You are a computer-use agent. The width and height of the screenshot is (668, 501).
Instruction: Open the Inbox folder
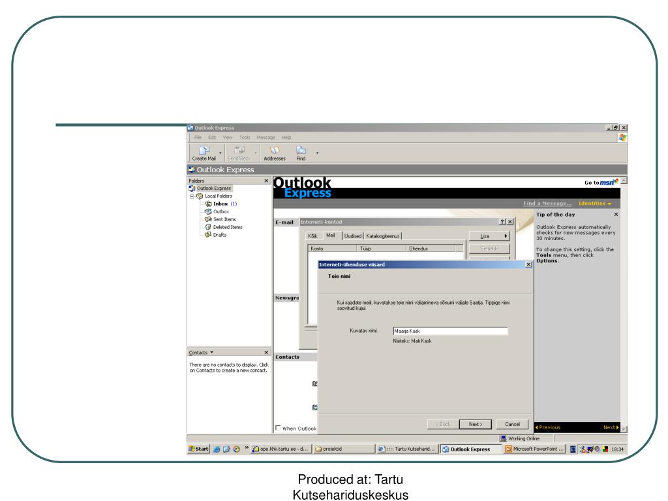pyautogui.click(x=220, y=204)
